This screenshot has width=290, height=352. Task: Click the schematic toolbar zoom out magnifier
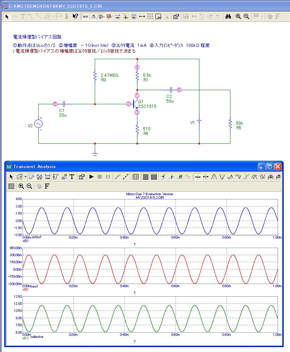pos(246,16)
